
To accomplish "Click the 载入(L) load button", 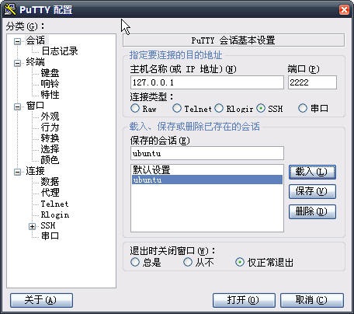I will tap(312, 172).
